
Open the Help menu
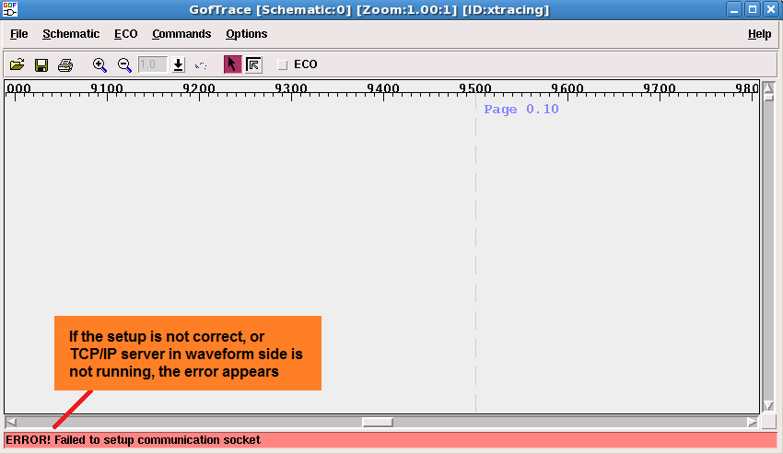coord(759,34)
